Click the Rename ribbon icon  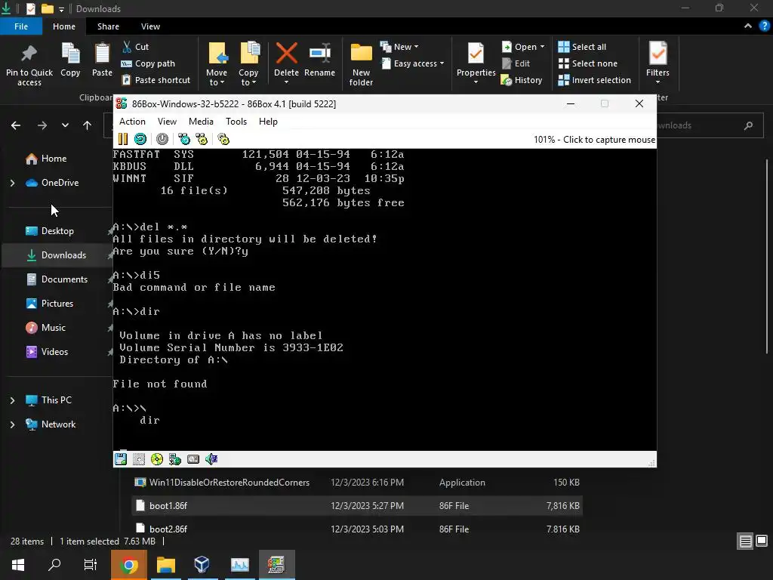coord(319,60)
